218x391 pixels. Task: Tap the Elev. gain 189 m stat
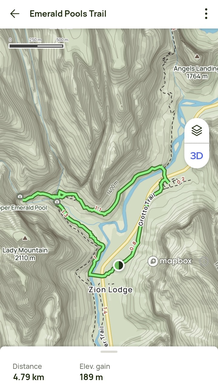click(95, 372)
